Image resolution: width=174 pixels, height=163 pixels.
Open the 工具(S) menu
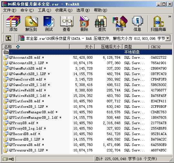pos(44,10)
